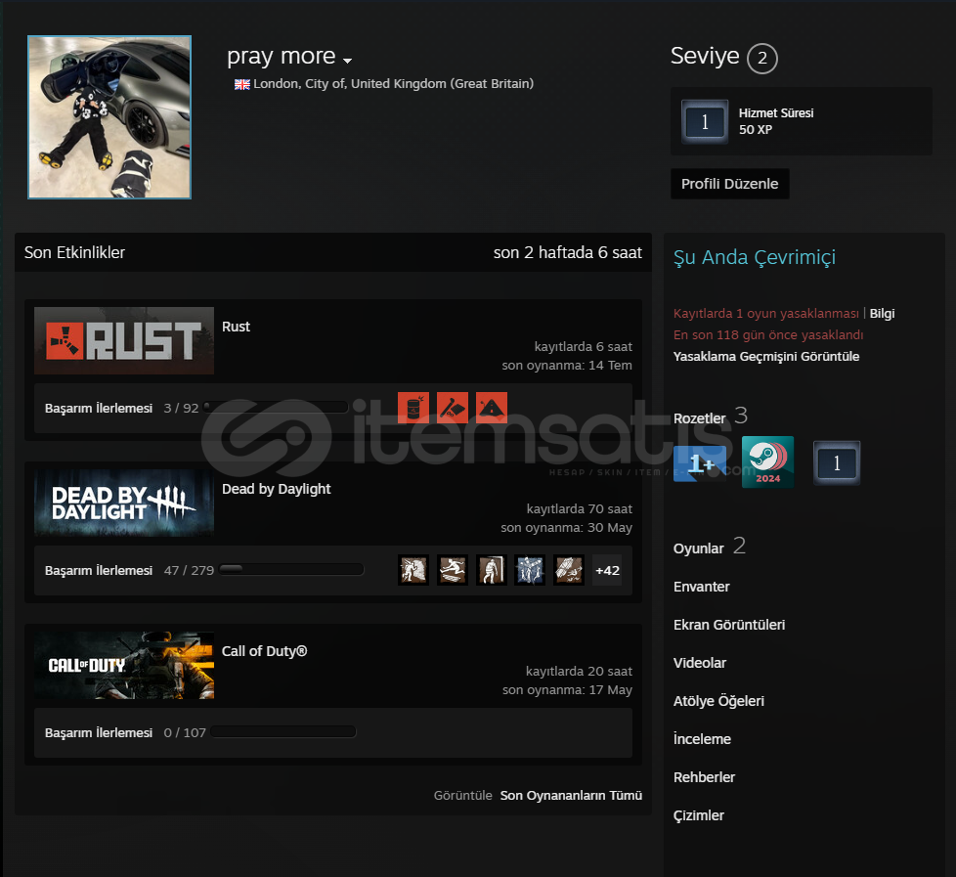Click the son oynanma: 17 May text
This screenshot has height=877, width=956.
567,689
